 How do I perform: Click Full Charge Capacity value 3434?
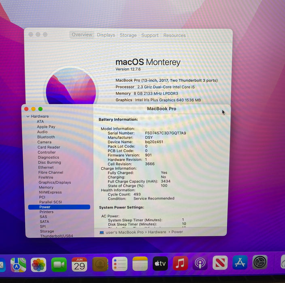click(x=166, y=181)
